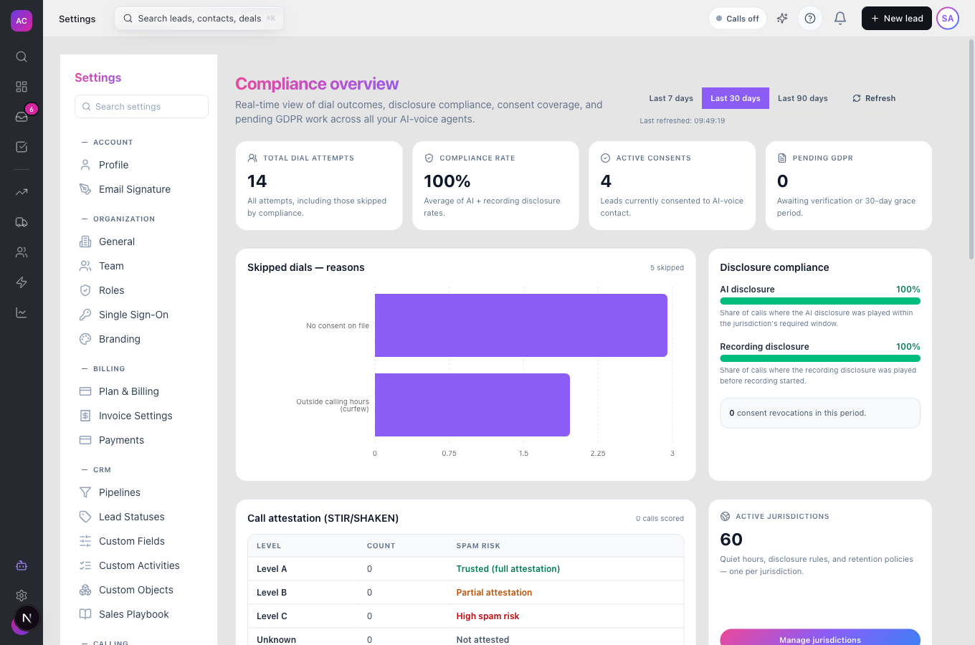975x645 pixels.
Task: Focus the search leads, contacts, deals box
Action: [x=199, y=19]
